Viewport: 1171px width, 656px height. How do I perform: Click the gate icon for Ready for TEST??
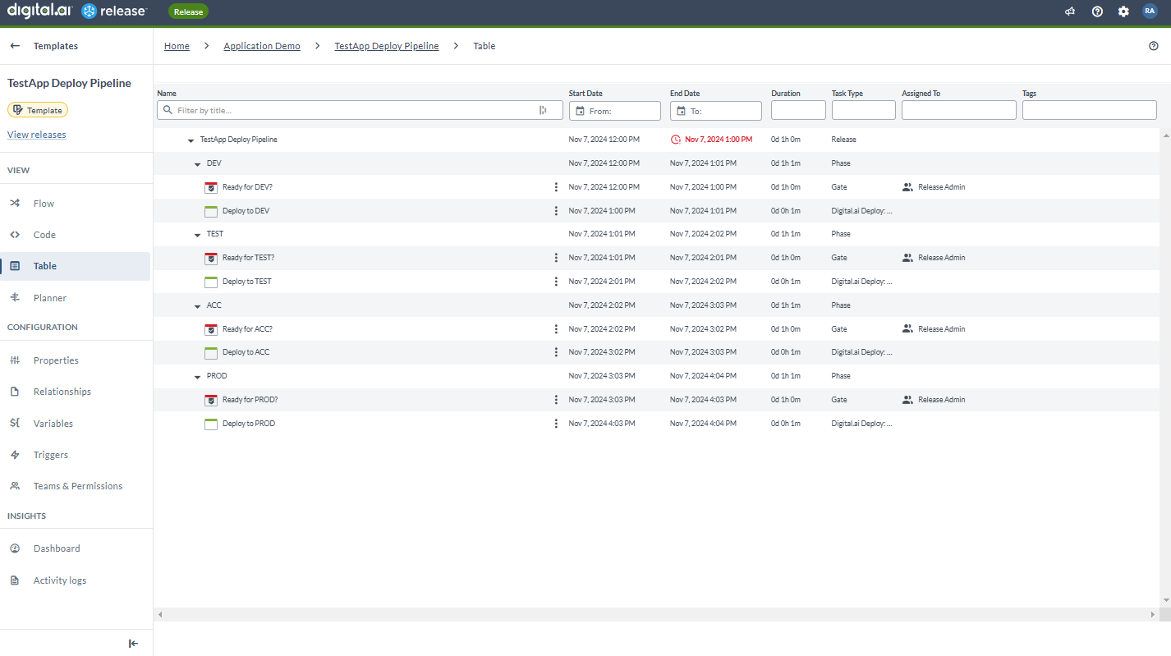coord(211,258)
